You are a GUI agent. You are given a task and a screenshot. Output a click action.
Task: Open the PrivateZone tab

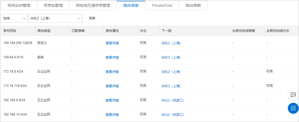[162, 5]
